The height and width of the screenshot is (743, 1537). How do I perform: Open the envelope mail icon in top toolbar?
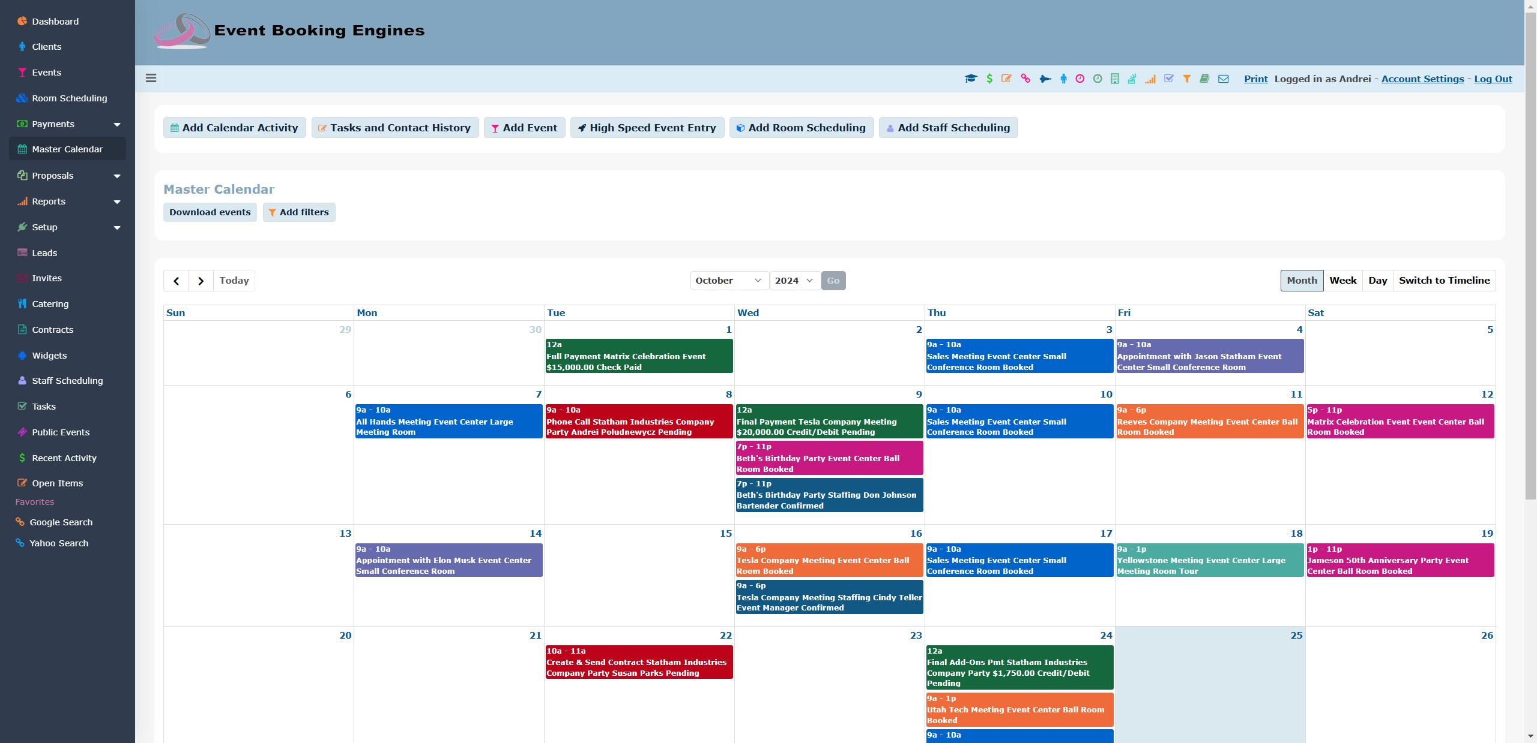(x=1223, y=79)
